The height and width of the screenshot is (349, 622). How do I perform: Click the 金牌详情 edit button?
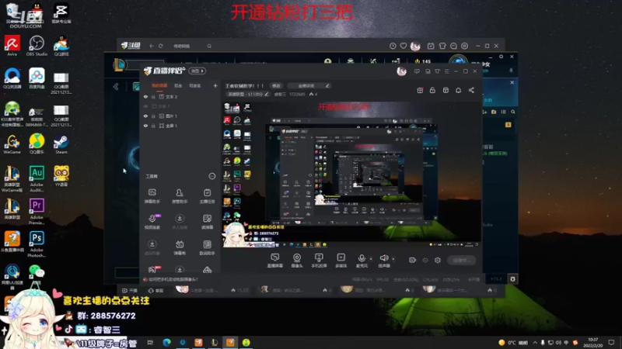point(309,85)
